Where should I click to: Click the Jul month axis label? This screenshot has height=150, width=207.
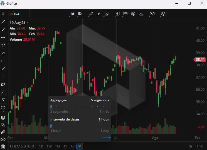pos(116,138)
